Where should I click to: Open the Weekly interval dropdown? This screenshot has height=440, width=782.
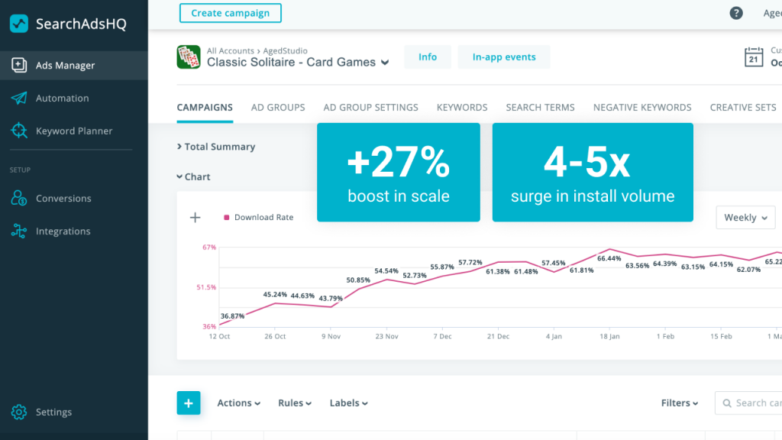pyautogui.click(x=745, y=218)
